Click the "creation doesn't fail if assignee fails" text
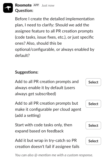The width and height of the screenshot is (105, 161). [47, 147]
